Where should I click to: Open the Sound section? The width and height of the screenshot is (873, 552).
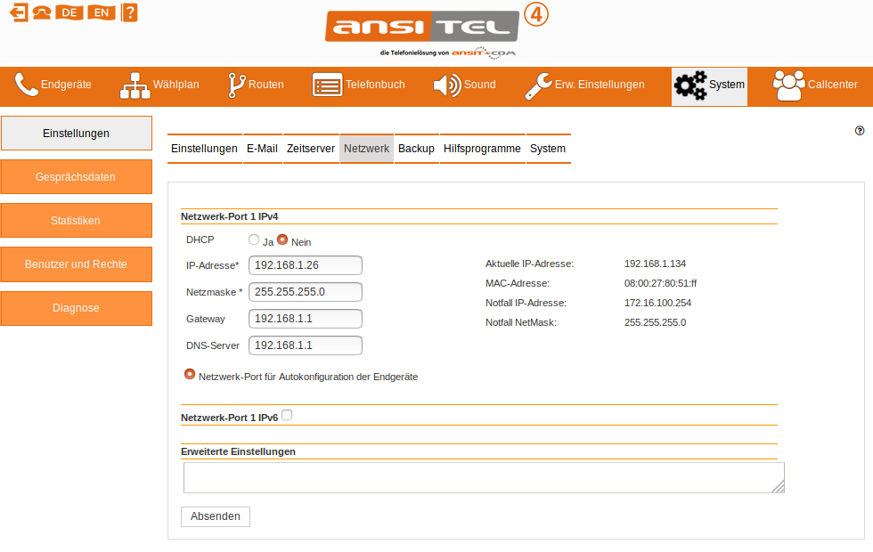tap(477, 85)
